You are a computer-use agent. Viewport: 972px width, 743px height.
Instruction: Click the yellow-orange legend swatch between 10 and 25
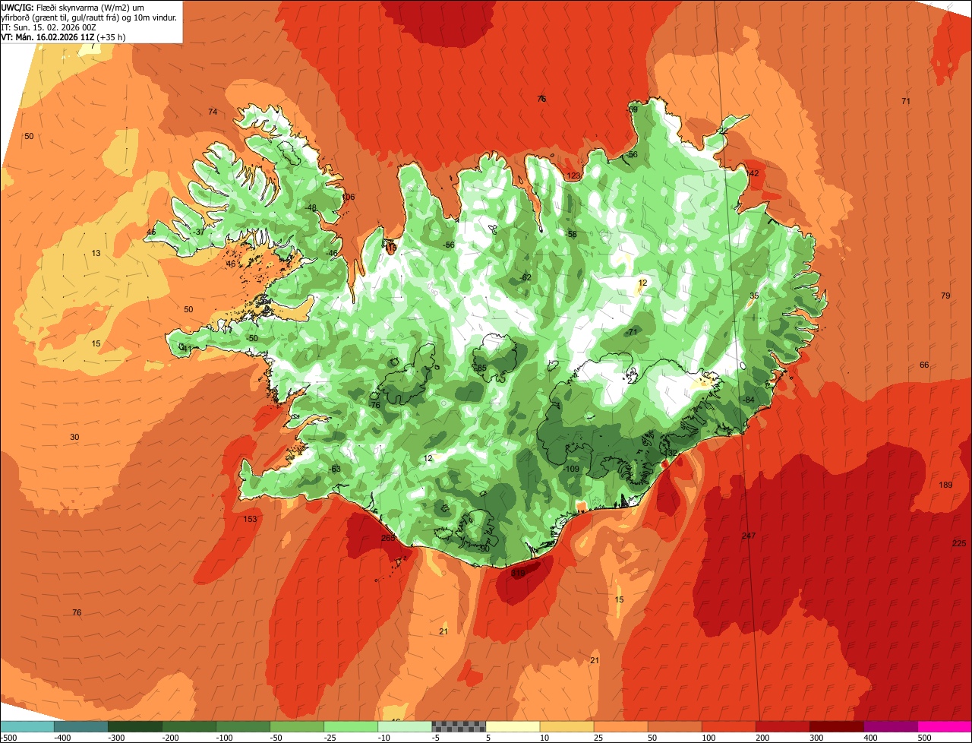(x=566, y=726)
